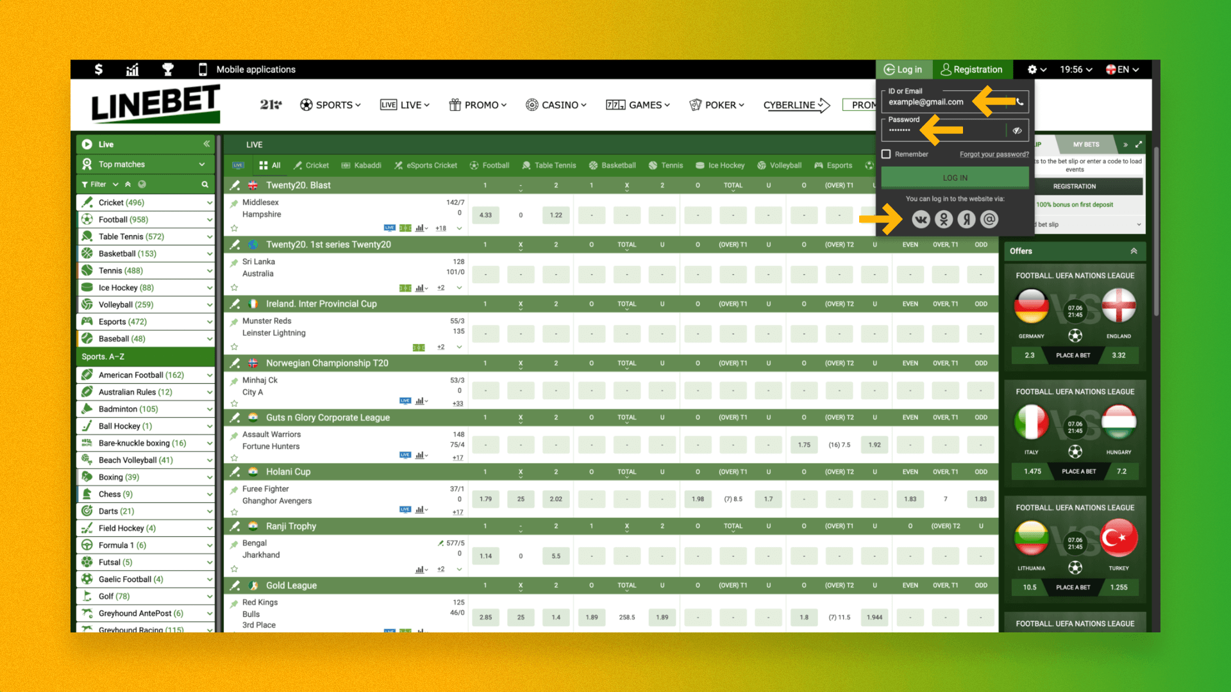Open the LIVE menu in navbar
Image resolution: width=1231 pixels, height=692 pixels.
click(x=405, y=105)
